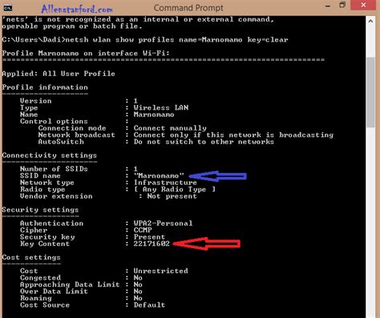Restore down the Command Prompt window
The image size is (380, 318).
(342, 6)
